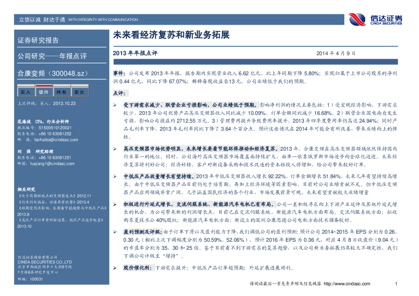Click the arrow bullet before 积极进行外延式增长 paragraph
Image resolution: width=419 pixels, height=296 pixels.
point(115,204)
